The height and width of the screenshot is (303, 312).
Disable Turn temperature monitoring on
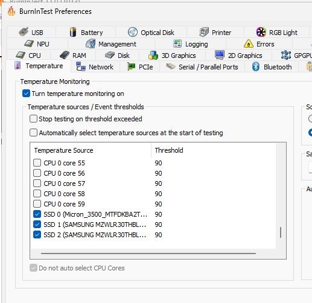(26, 94)
